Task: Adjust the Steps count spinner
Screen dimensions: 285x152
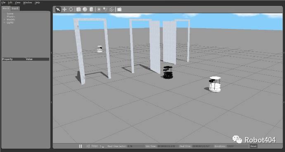Action: click(102, 146)
